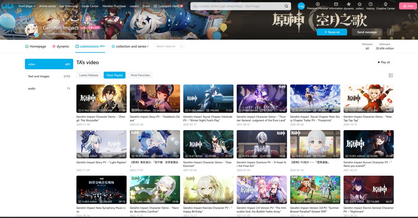Open Nata Symphony Music Live thumbnail
418x218 pixels.
[101, 190]
